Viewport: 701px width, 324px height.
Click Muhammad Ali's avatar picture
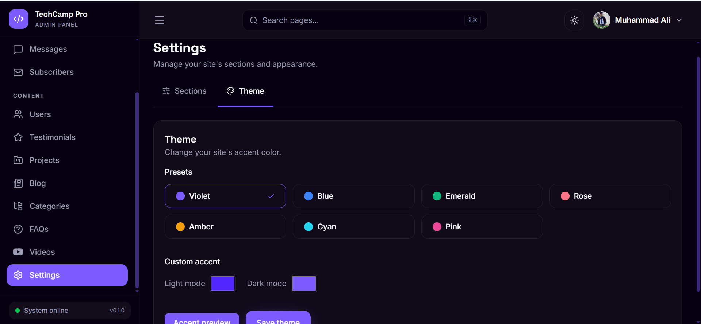602,20
